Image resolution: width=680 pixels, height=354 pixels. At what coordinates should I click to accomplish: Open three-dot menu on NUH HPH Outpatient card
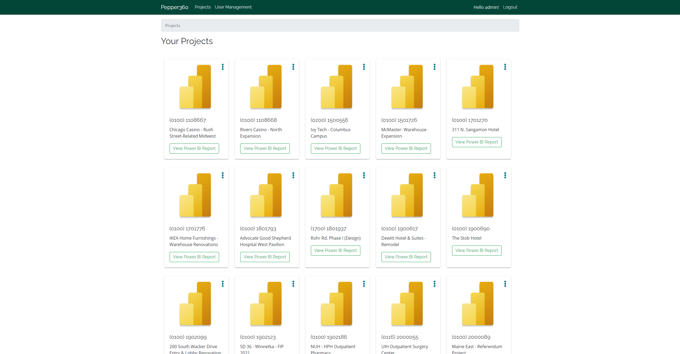coord(364,284)
